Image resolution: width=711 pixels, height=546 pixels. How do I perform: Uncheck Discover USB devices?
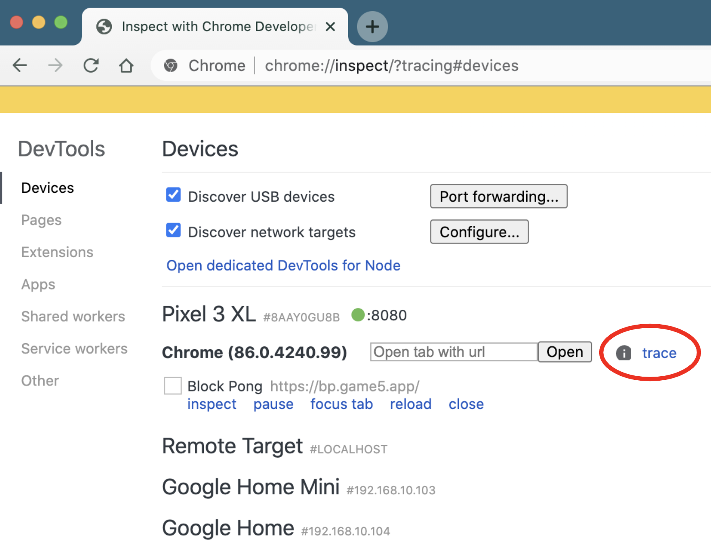[x=174, y=195]
